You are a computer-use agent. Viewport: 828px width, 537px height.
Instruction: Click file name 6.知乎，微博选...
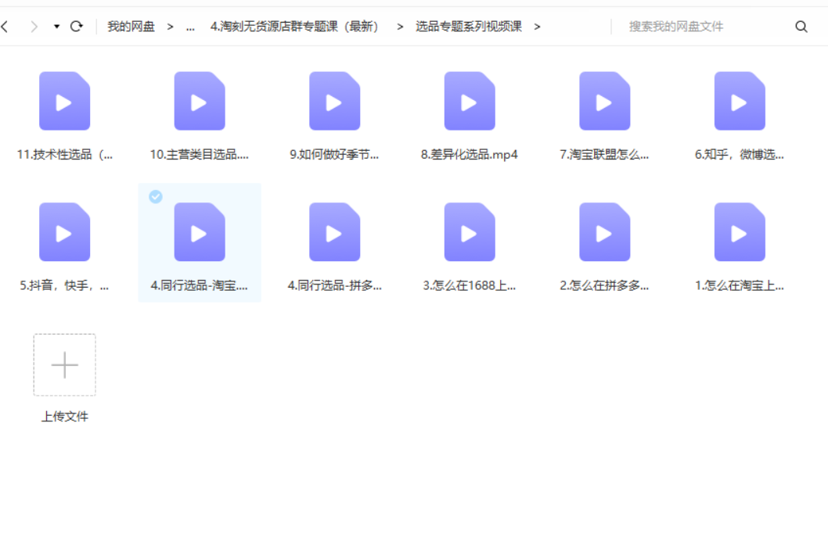coord(740,155)
